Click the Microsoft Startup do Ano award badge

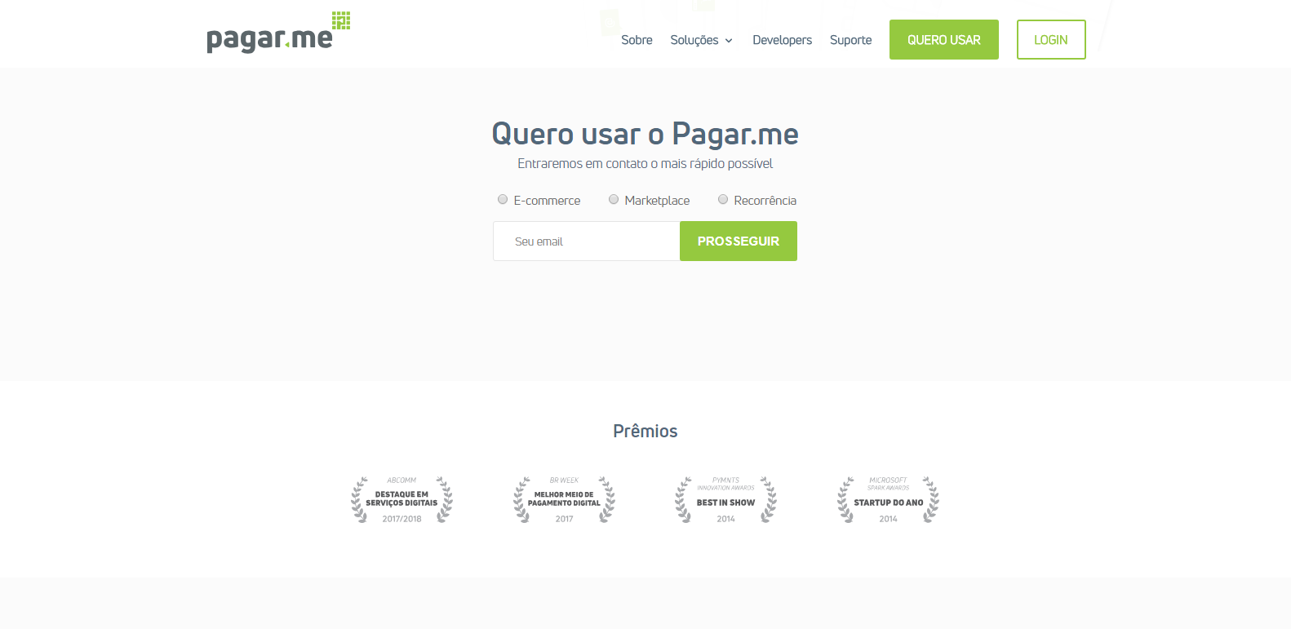point(888,499)
